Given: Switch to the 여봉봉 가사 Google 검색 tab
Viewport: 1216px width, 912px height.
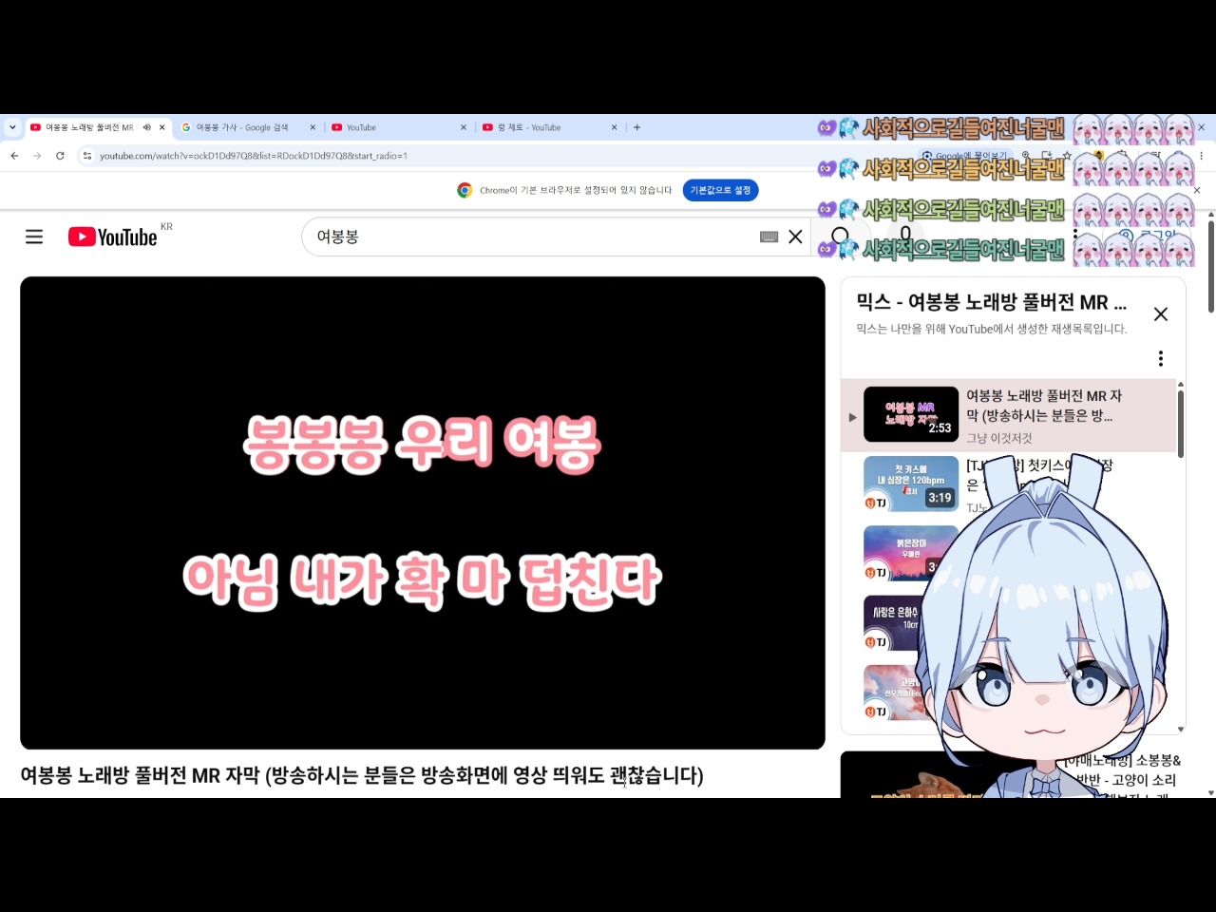Looking at the screenshot, I should coord(242,127).
